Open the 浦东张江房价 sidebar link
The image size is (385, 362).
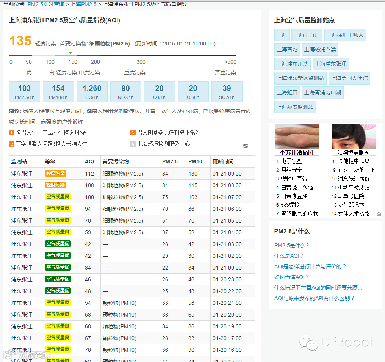click(354, 179)
